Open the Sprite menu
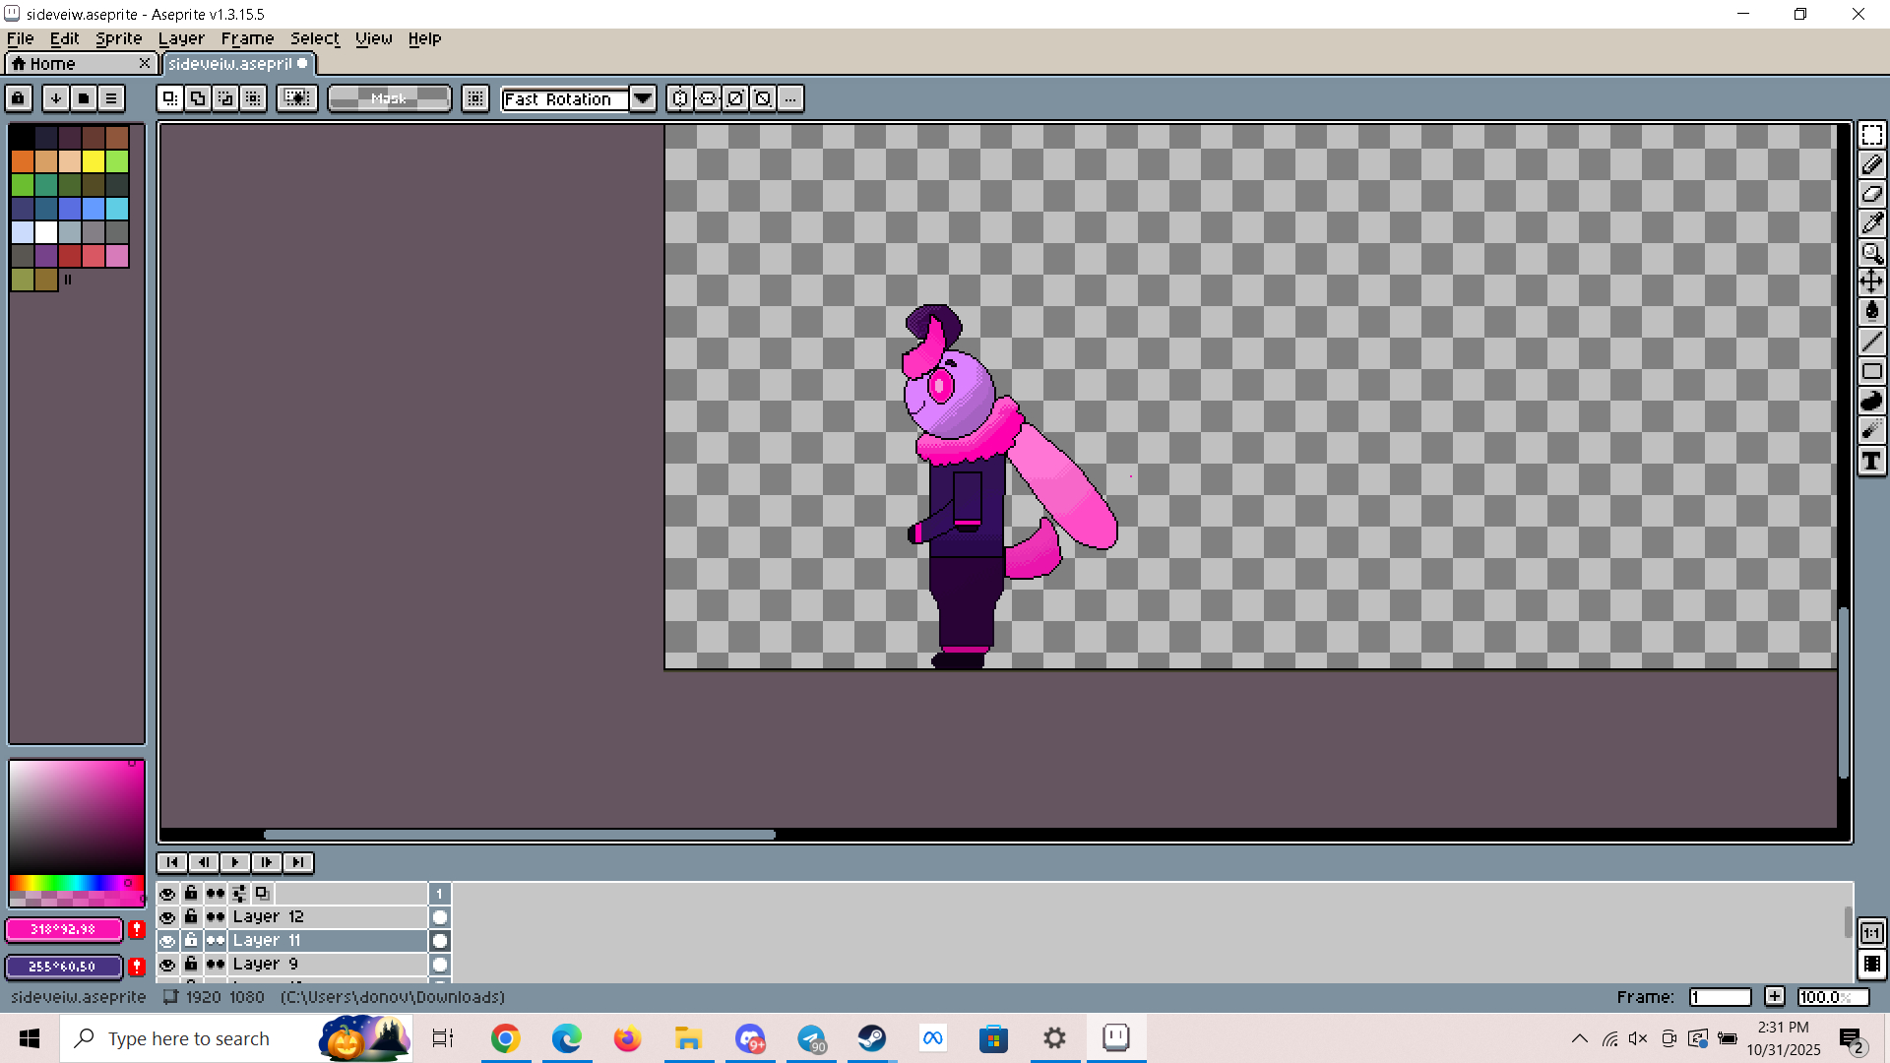This screenshot has width=1890, height=1063. pyautogui.click(x=118, y=38)
